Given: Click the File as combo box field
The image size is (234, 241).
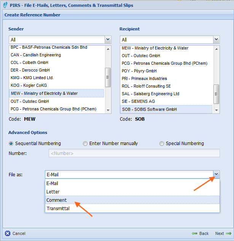Looking at the screenshot, I should (132, 174).
